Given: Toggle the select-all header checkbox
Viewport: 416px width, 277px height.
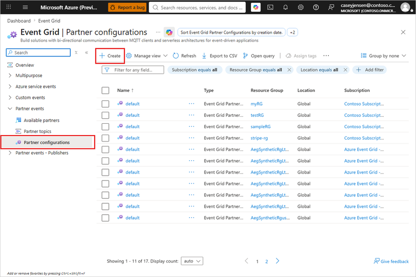Looking at the screenshot, I should point(105,91).
